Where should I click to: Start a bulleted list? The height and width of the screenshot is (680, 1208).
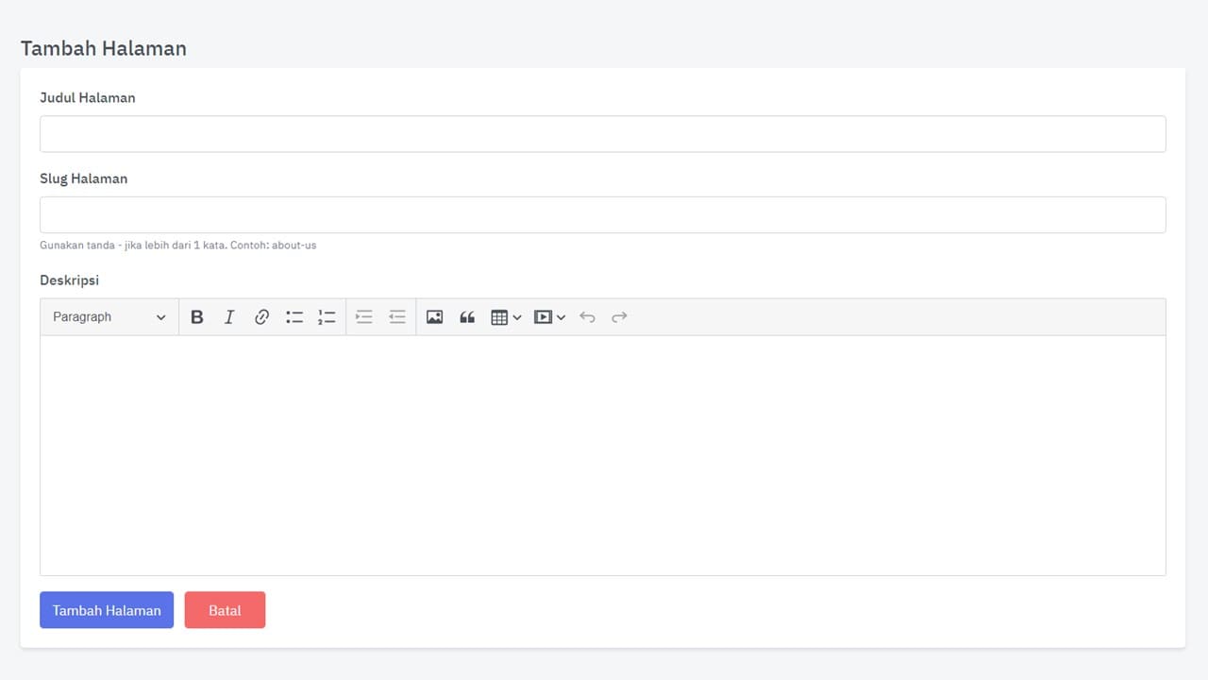tap(294, 317)
